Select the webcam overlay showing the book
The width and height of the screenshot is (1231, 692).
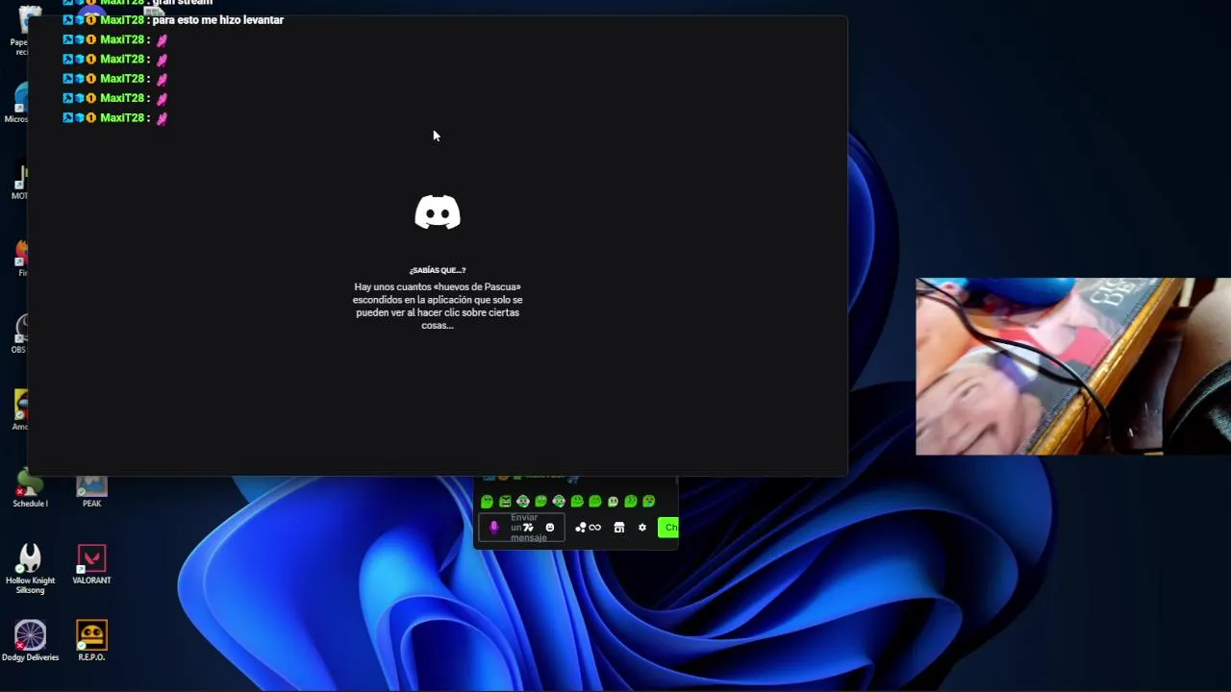(x=1073, y=366)
